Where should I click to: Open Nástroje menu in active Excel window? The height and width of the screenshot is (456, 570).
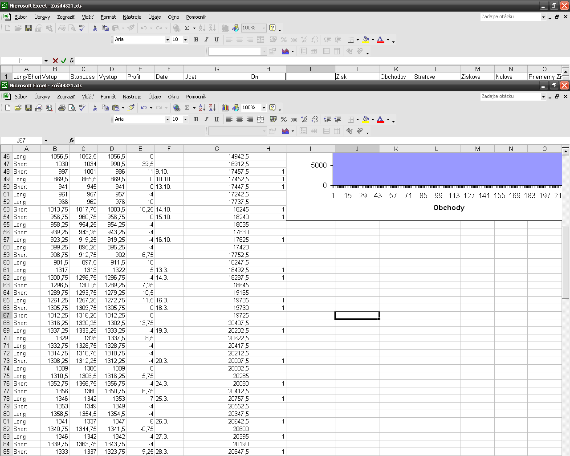click(132, 97)
